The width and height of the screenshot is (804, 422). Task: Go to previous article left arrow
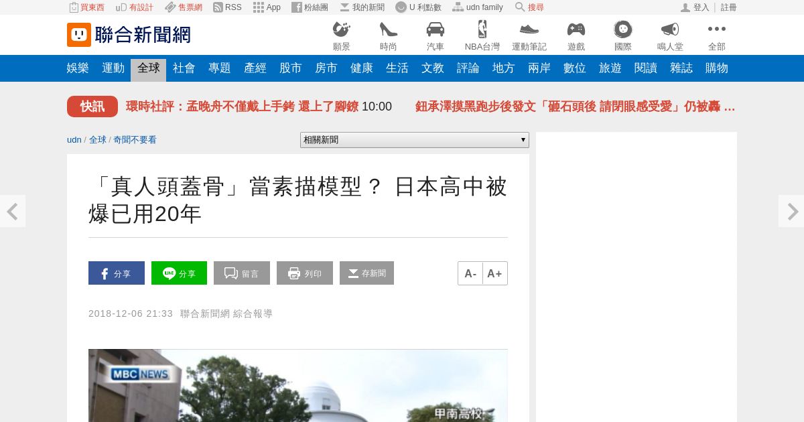click(x=12, y=211)
